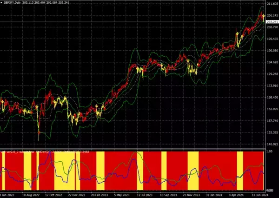Click the 179.265 price axis label
Image resolution: width=279 pixels, height=198 pixels.
click(x=272, y=74)
